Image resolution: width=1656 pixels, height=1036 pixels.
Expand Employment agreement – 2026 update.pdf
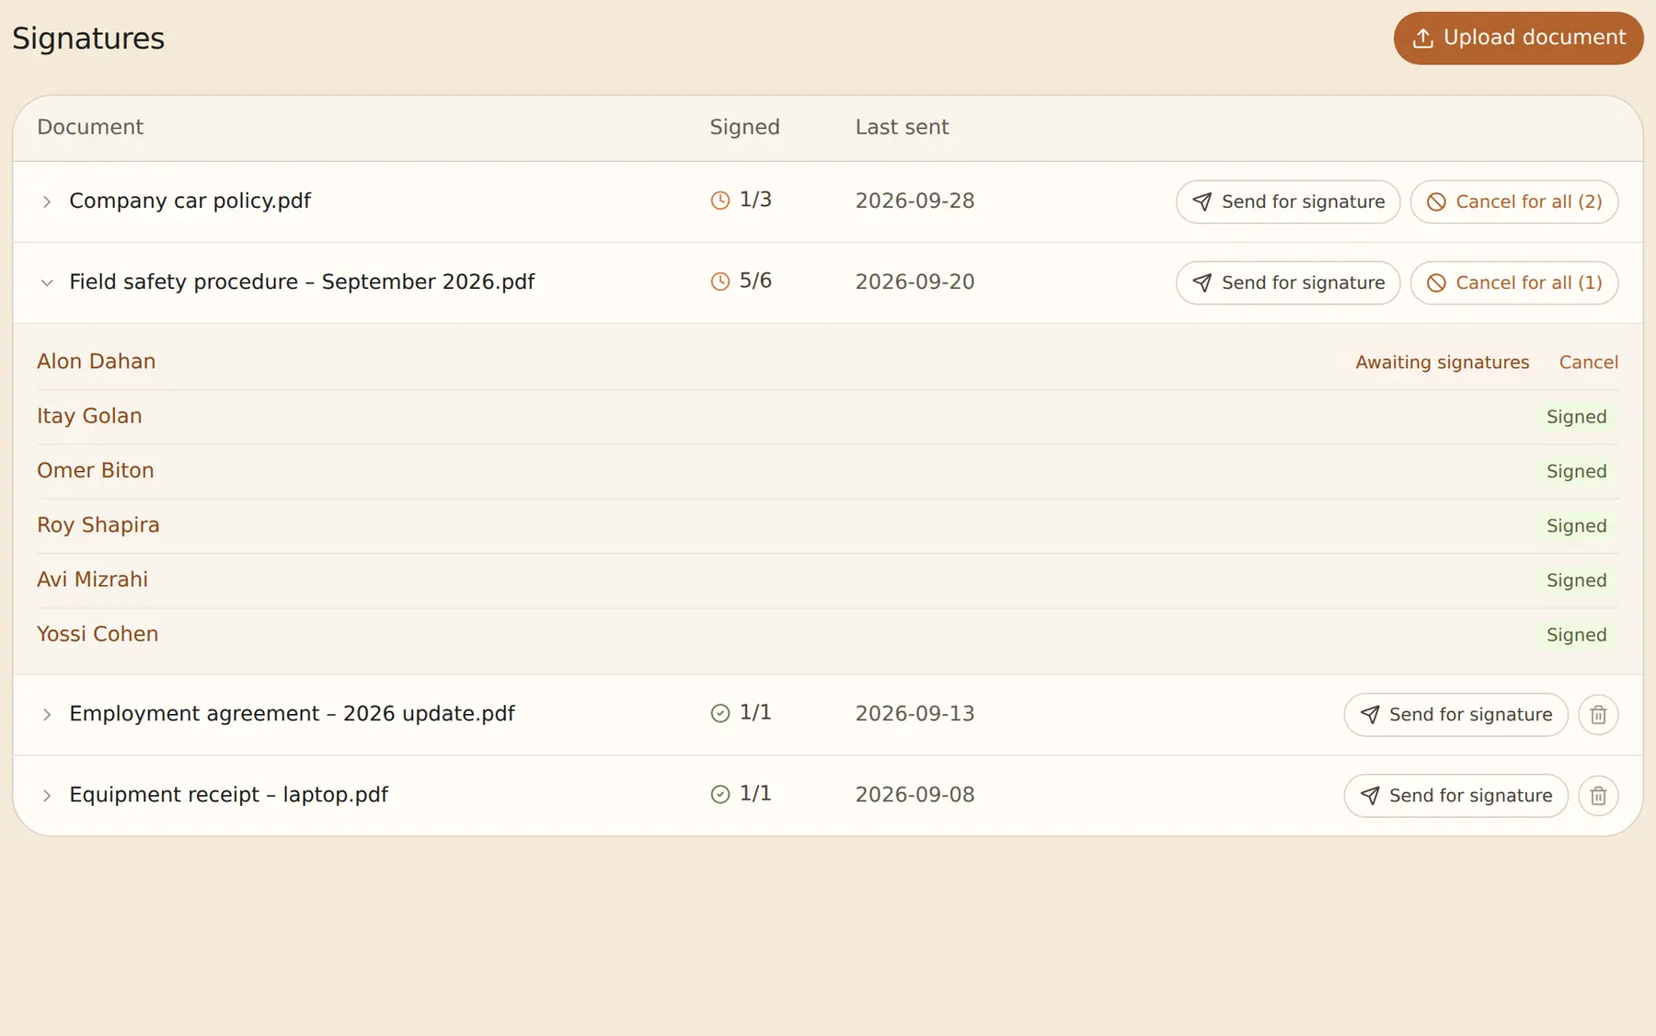[47, 715]
